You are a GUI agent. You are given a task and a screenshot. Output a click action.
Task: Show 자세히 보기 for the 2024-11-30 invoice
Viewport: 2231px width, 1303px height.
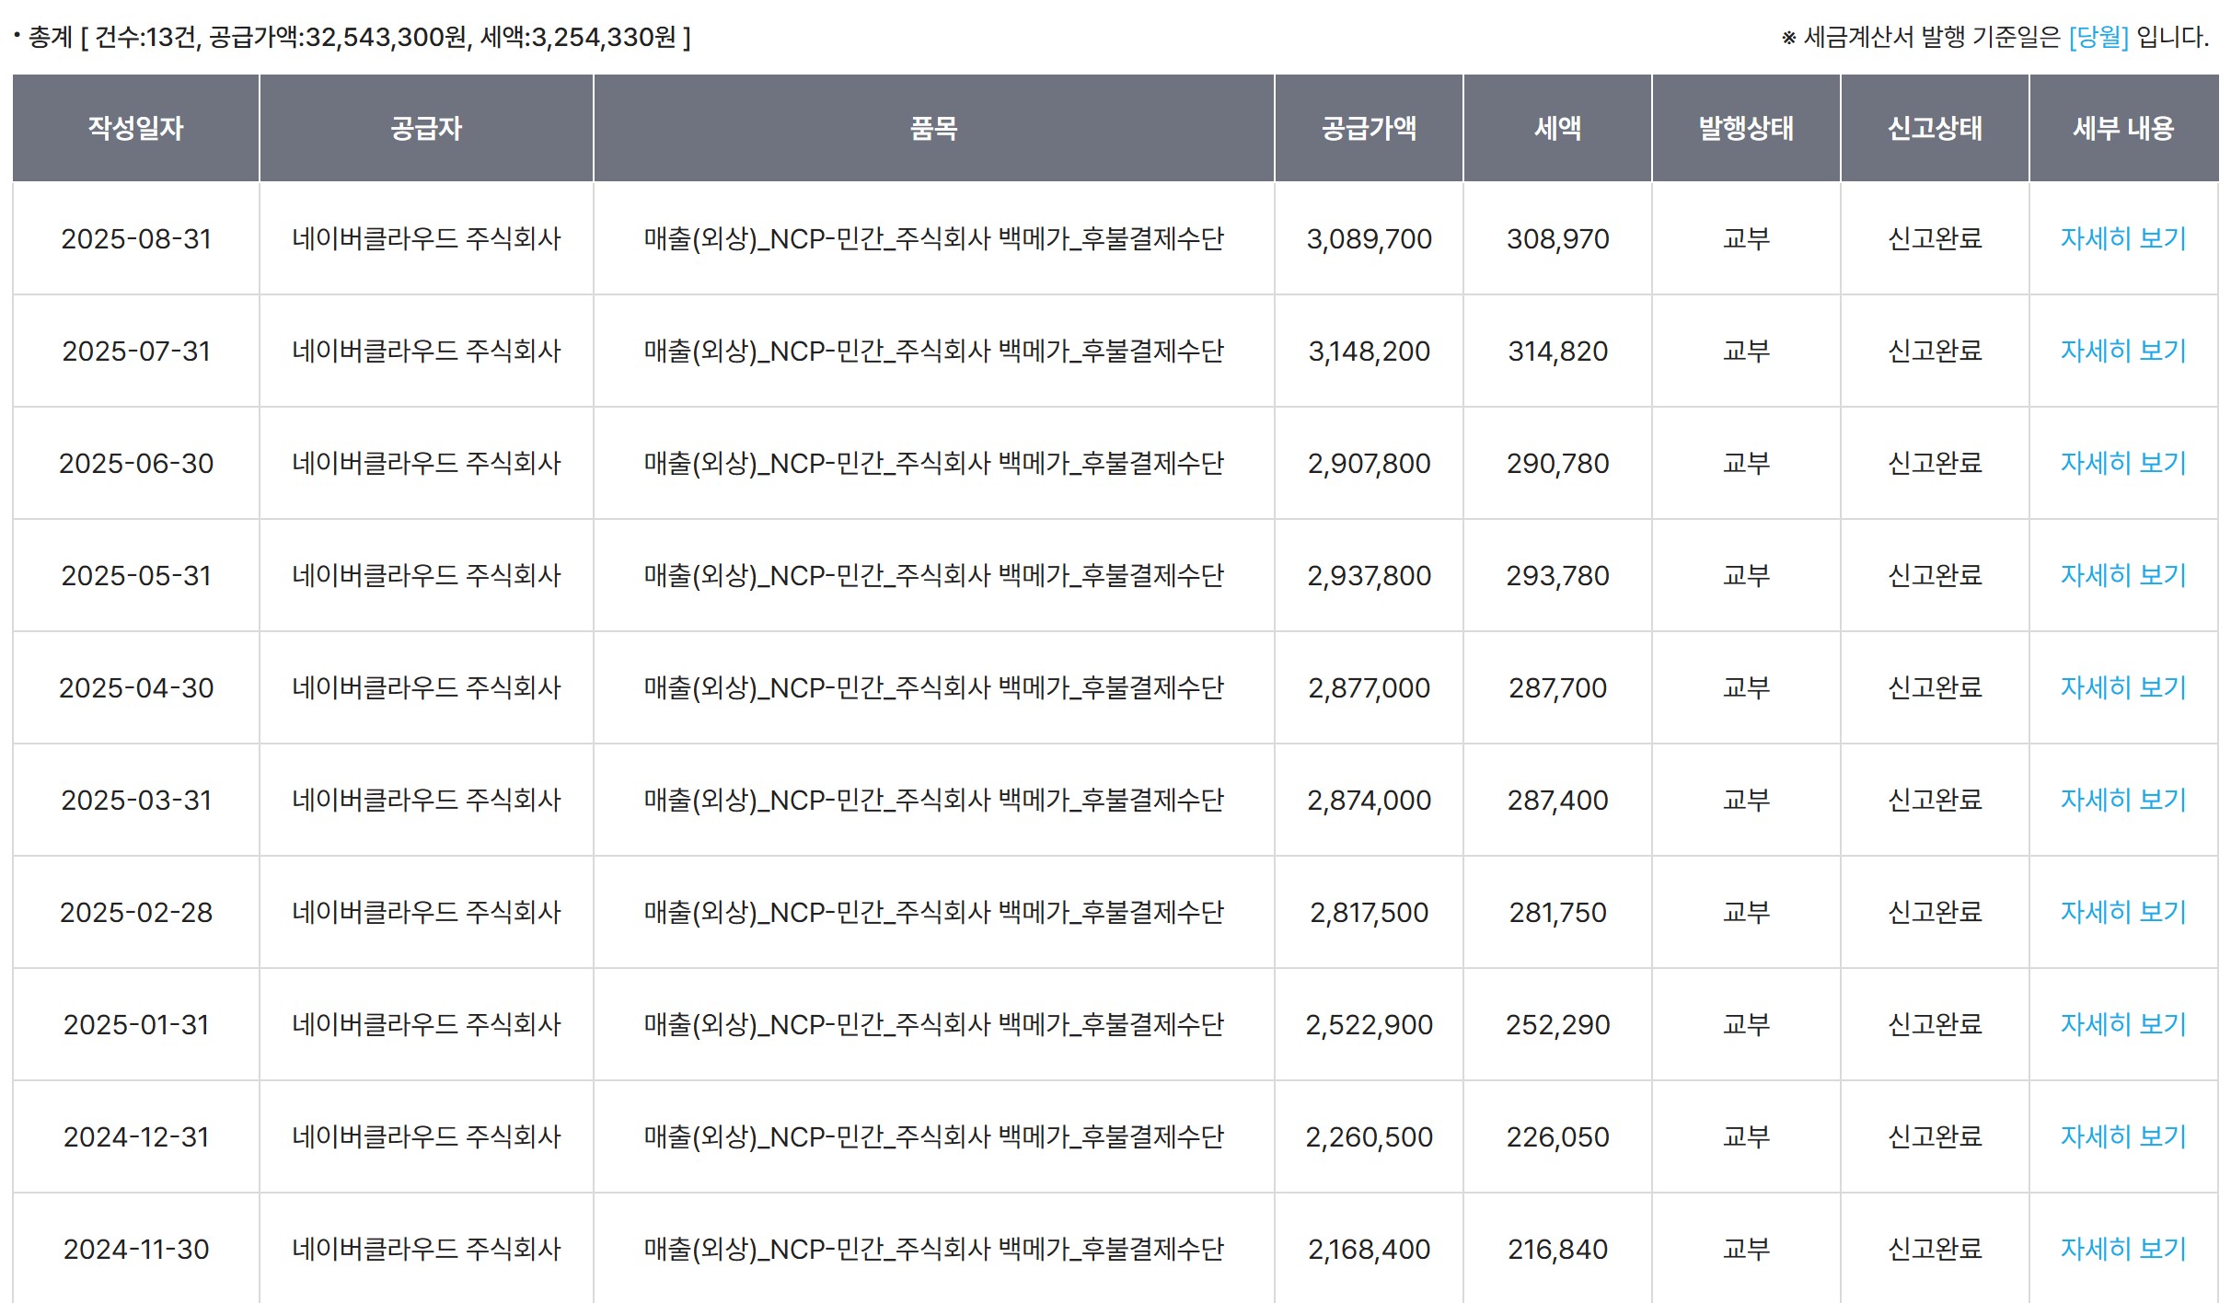point(2122,1249)
